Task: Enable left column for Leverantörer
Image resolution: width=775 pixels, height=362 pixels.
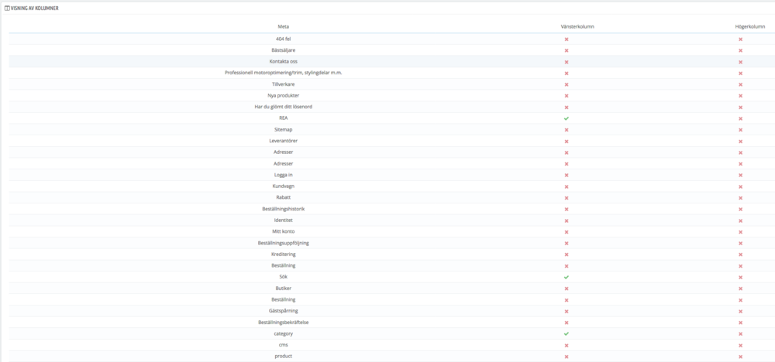Action: (x=567, y=142)
